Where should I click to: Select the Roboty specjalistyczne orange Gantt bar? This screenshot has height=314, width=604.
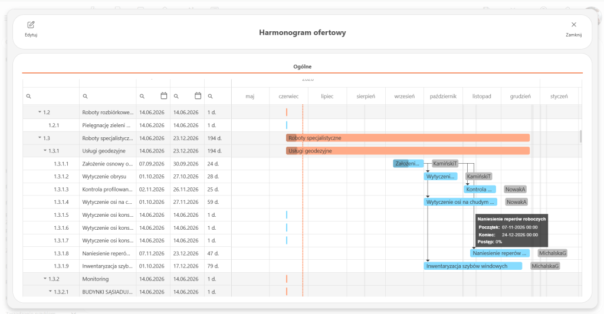coord(408,138)
